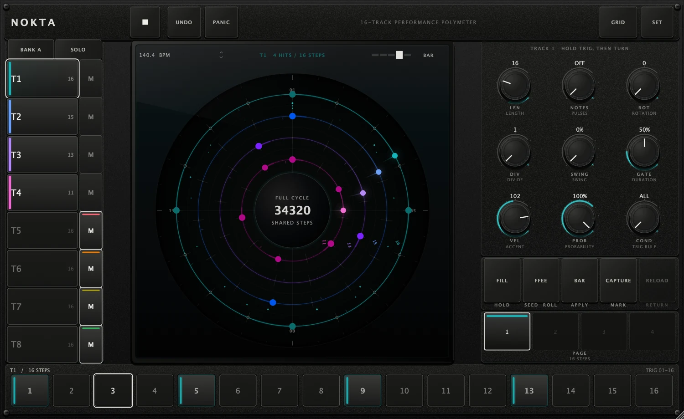Increase tempo using the BPM up arrow
The image size is (684, 419).
pos(221,52)
